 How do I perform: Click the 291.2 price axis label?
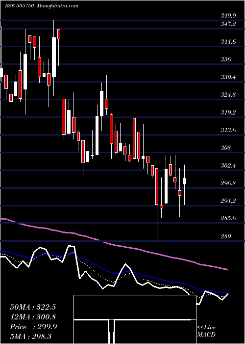(228, 201)
